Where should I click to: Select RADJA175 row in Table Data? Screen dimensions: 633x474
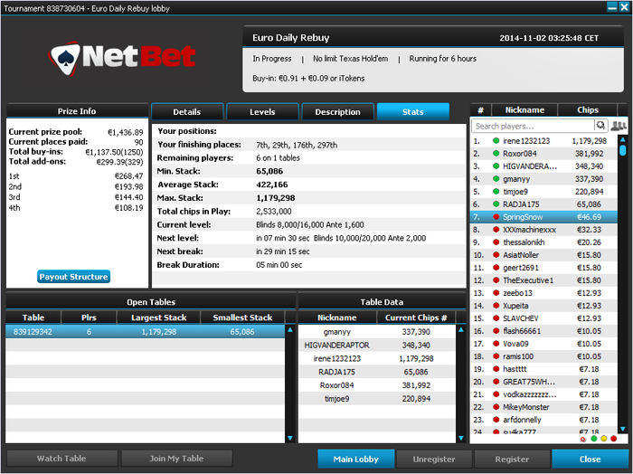click(x=377, y=372)
